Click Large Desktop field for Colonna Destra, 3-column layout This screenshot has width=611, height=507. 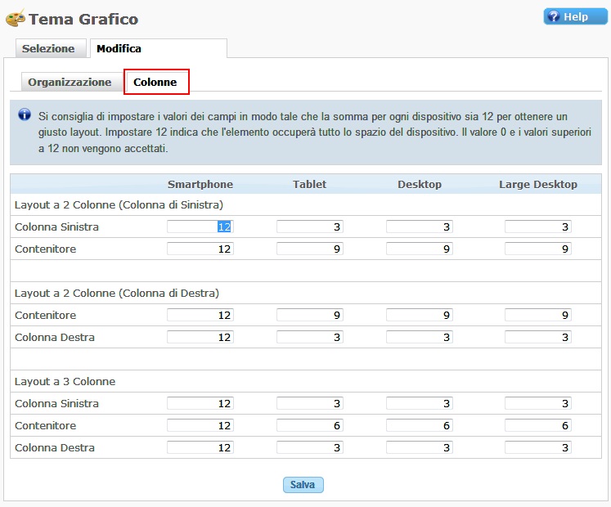pyautogui.click(x=537, y=447)
